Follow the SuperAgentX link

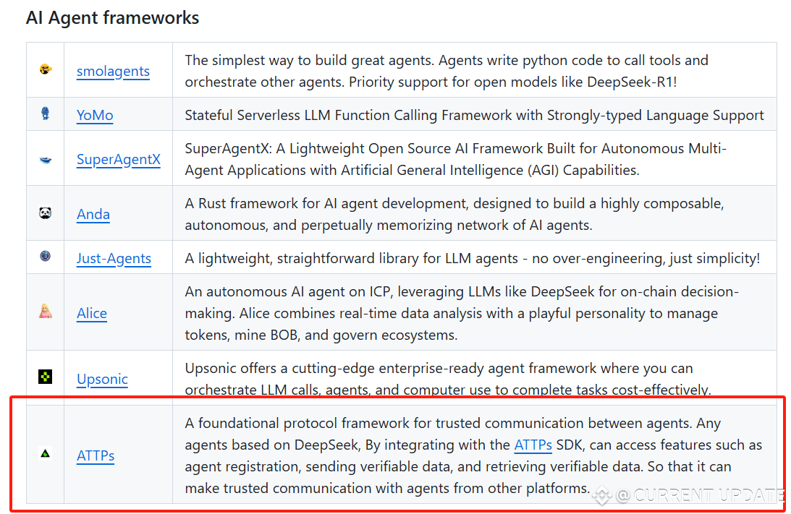pyautogui.click(x=119, y=159)
